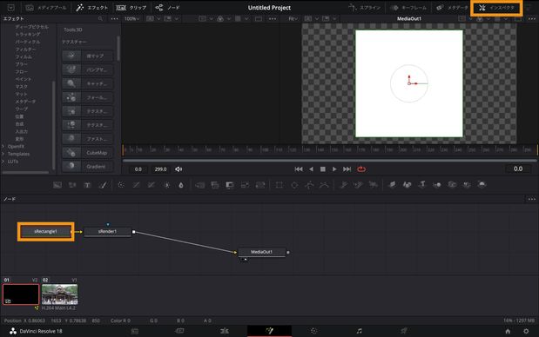Click the search icon in エフェクト panel
Screen dimensions: 539x337
tap(100, 19)
